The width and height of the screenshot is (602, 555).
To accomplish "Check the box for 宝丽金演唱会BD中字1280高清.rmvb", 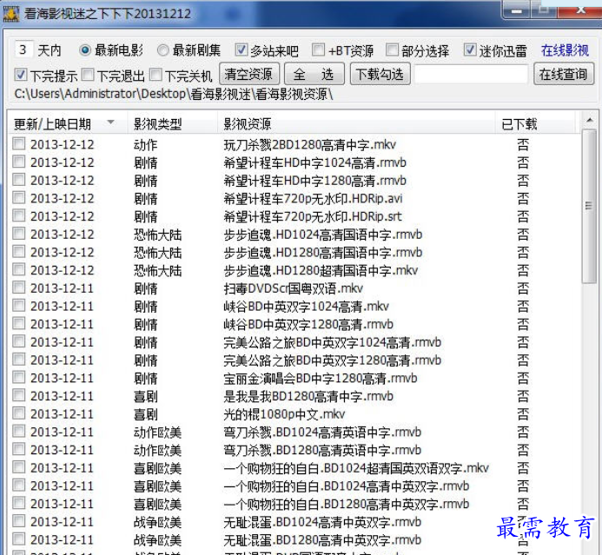I will (x=18, y=377).
